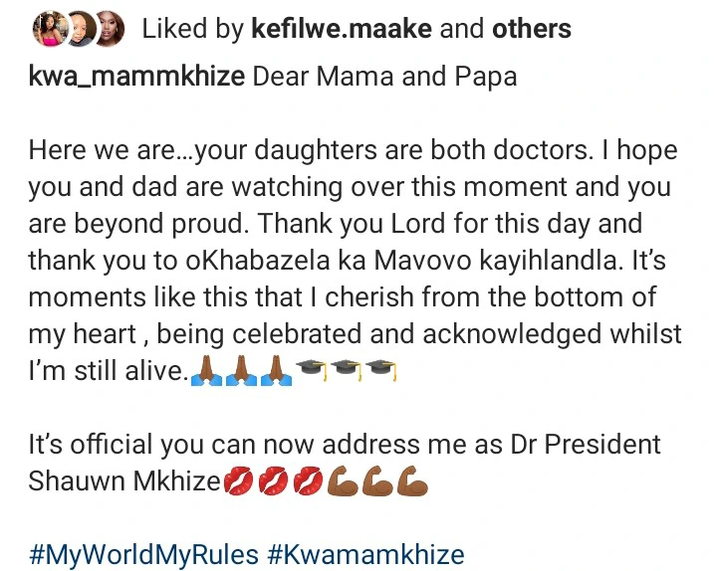Click the last graduation cap emoji

tap(381, 369)
